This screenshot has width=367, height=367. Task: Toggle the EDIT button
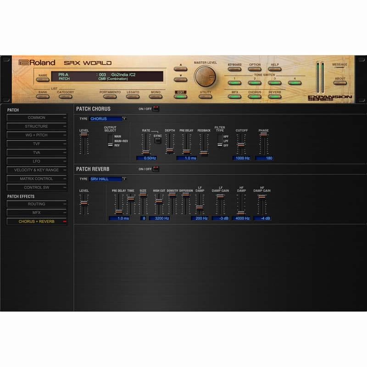click(180, 97)
